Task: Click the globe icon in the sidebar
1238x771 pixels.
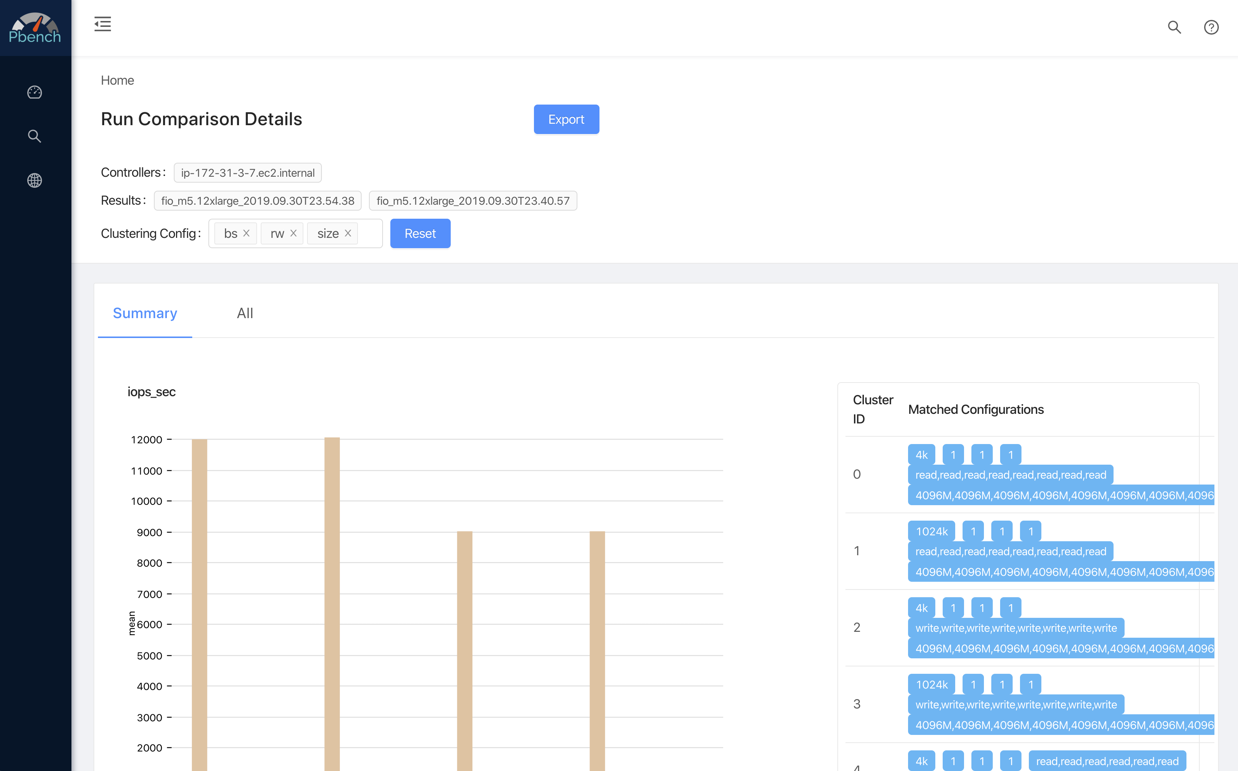Action: 34,180
